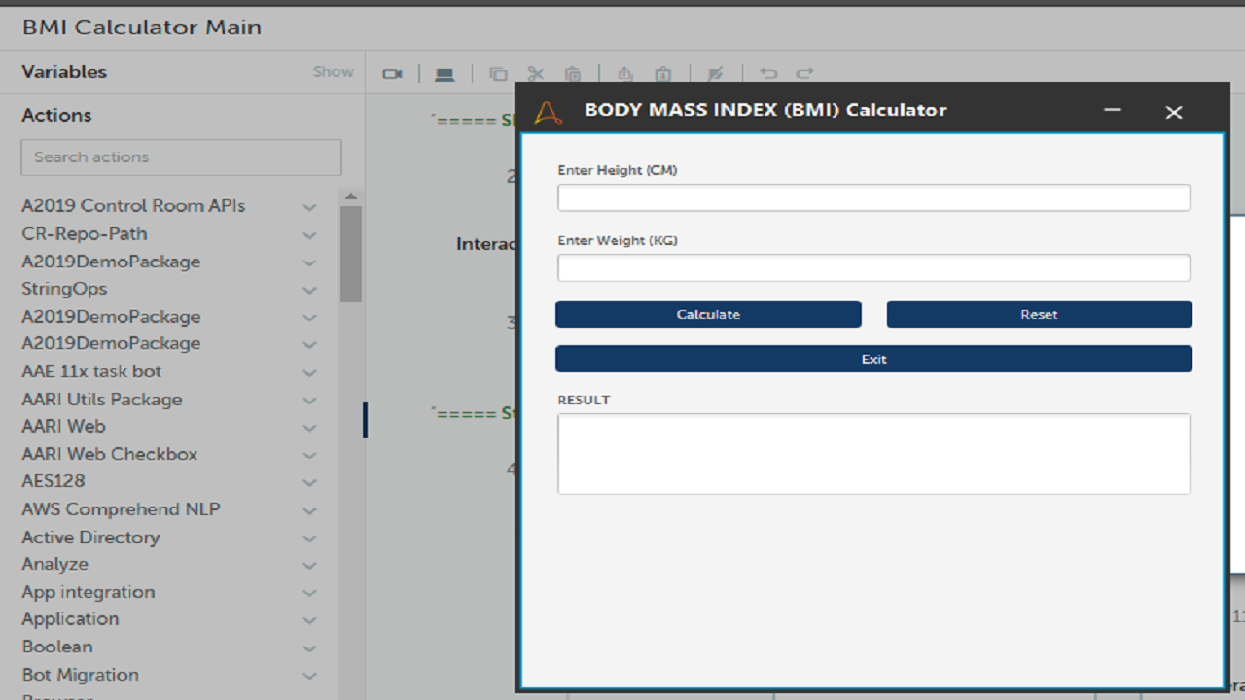
Task: Click inside the RESULT text area
Action: [873, 453]
